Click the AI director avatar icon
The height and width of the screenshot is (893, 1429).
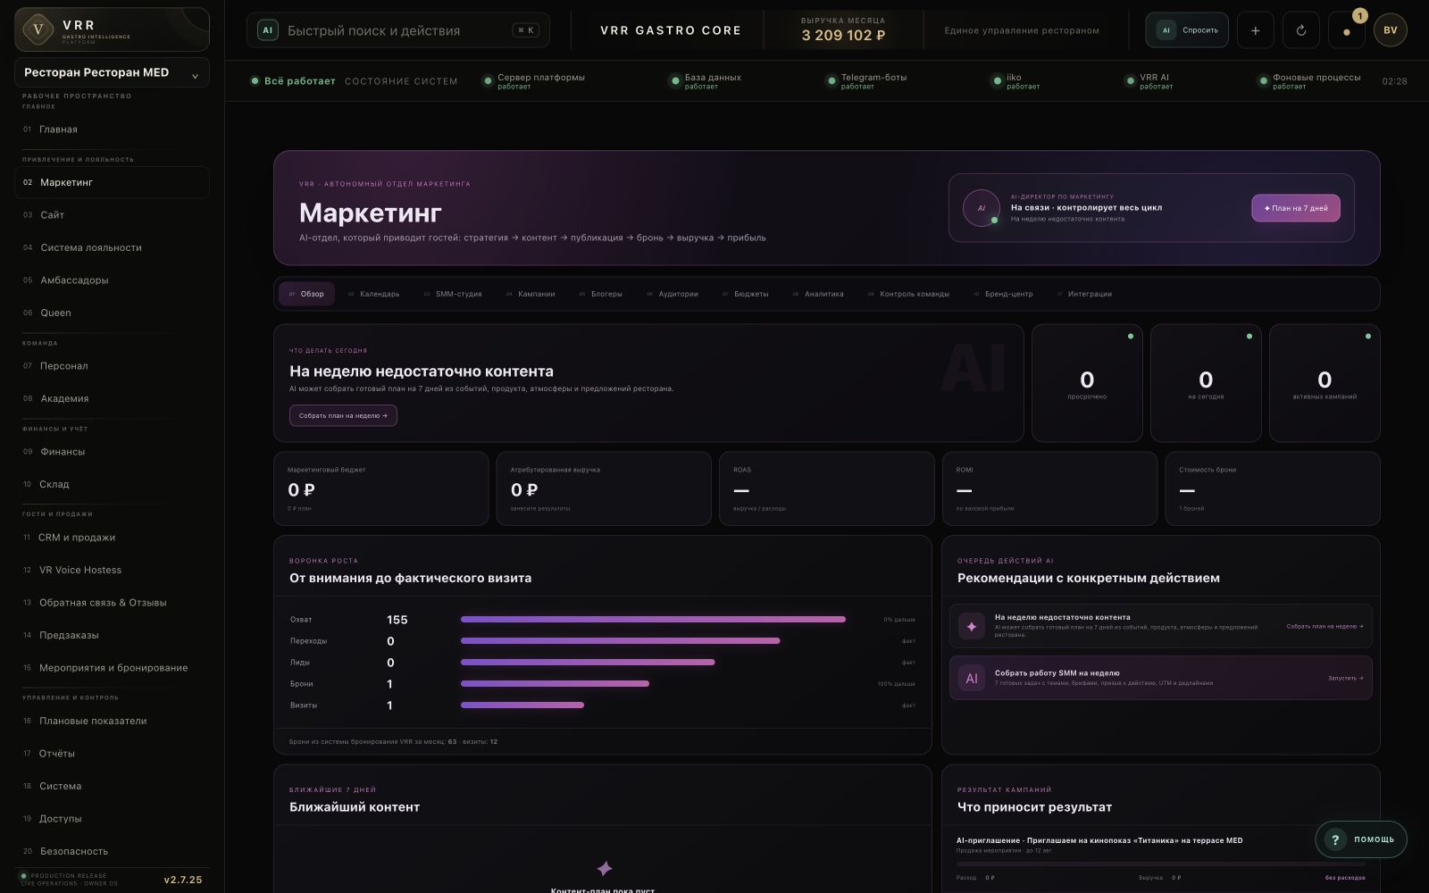click(981, 208)
